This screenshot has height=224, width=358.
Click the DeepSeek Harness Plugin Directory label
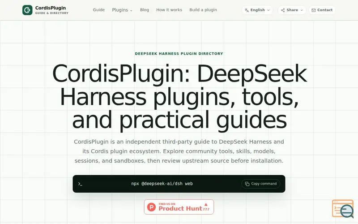[x=179, y=53]
